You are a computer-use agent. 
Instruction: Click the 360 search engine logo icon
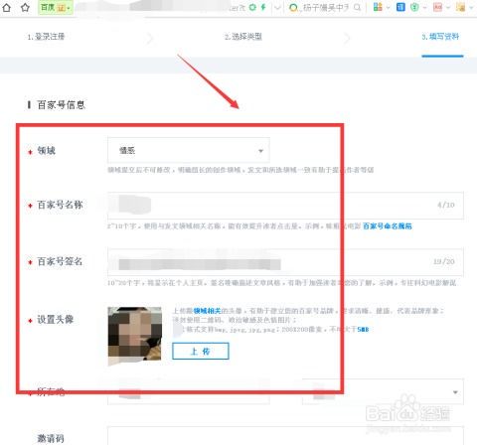[293, 7]
